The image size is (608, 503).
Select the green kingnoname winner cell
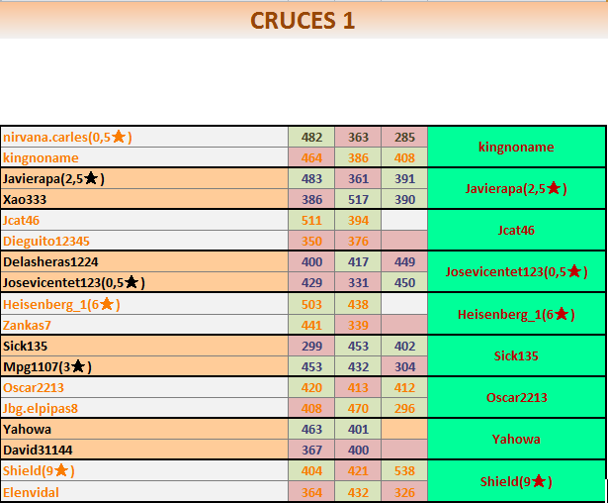515,147
